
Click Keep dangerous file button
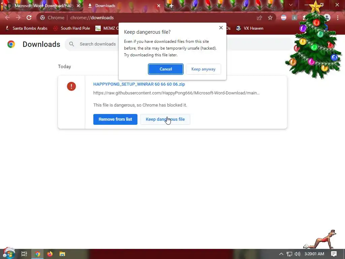165,119
